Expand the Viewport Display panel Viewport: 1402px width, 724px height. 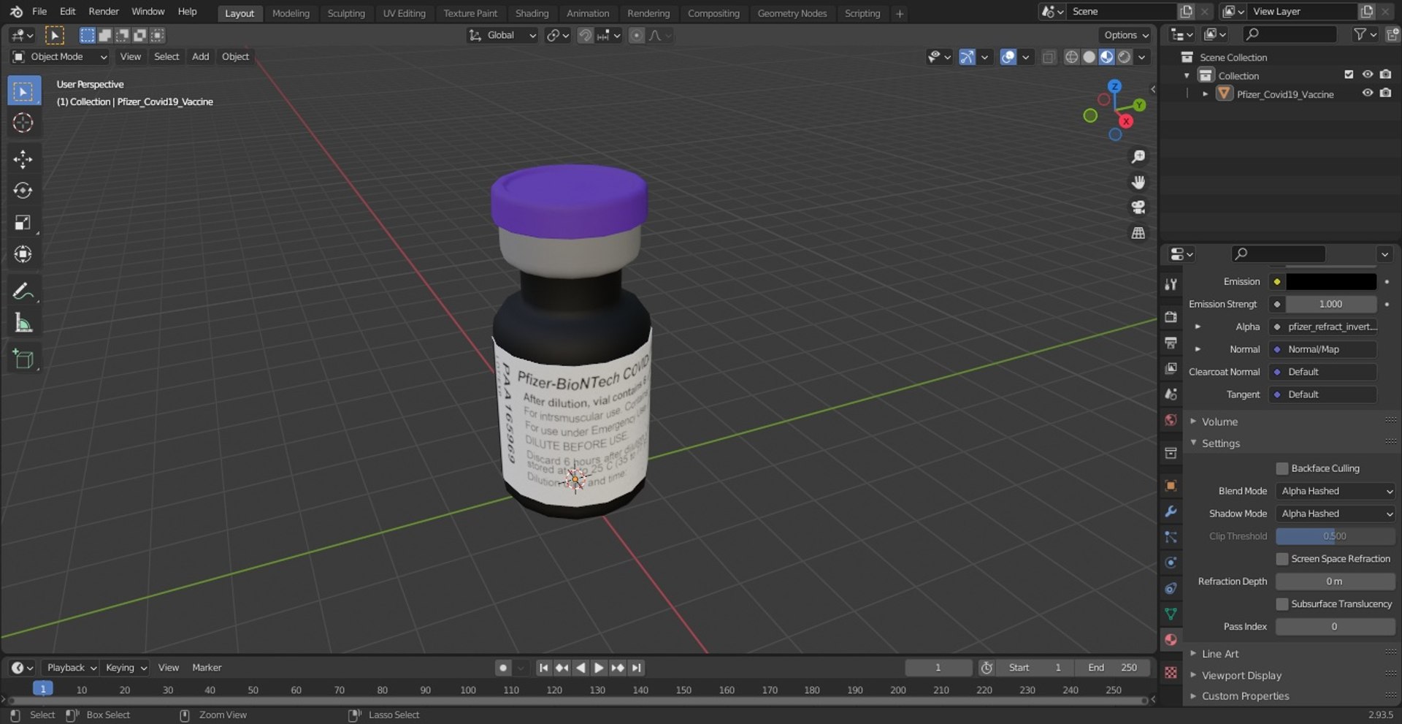point(1241,675)
